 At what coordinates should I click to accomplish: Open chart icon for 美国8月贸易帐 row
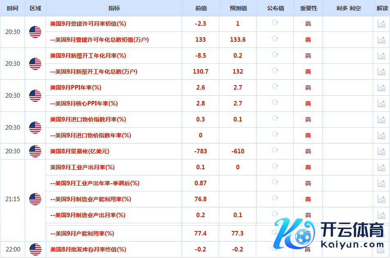(x=381, y=151)
